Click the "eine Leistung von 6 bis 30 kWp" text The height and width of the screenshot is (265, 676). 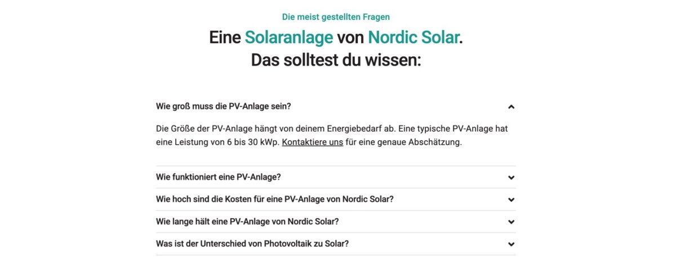(x=217, y=142)
